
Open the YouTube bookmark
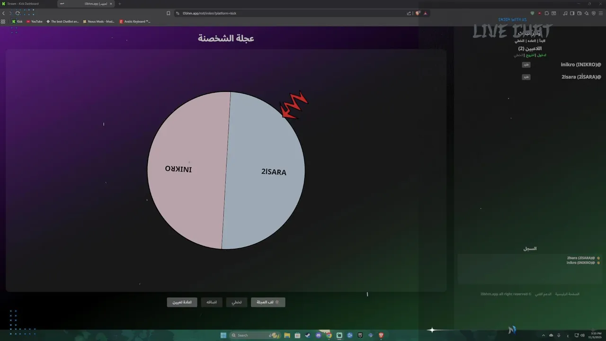pos(35,21)
